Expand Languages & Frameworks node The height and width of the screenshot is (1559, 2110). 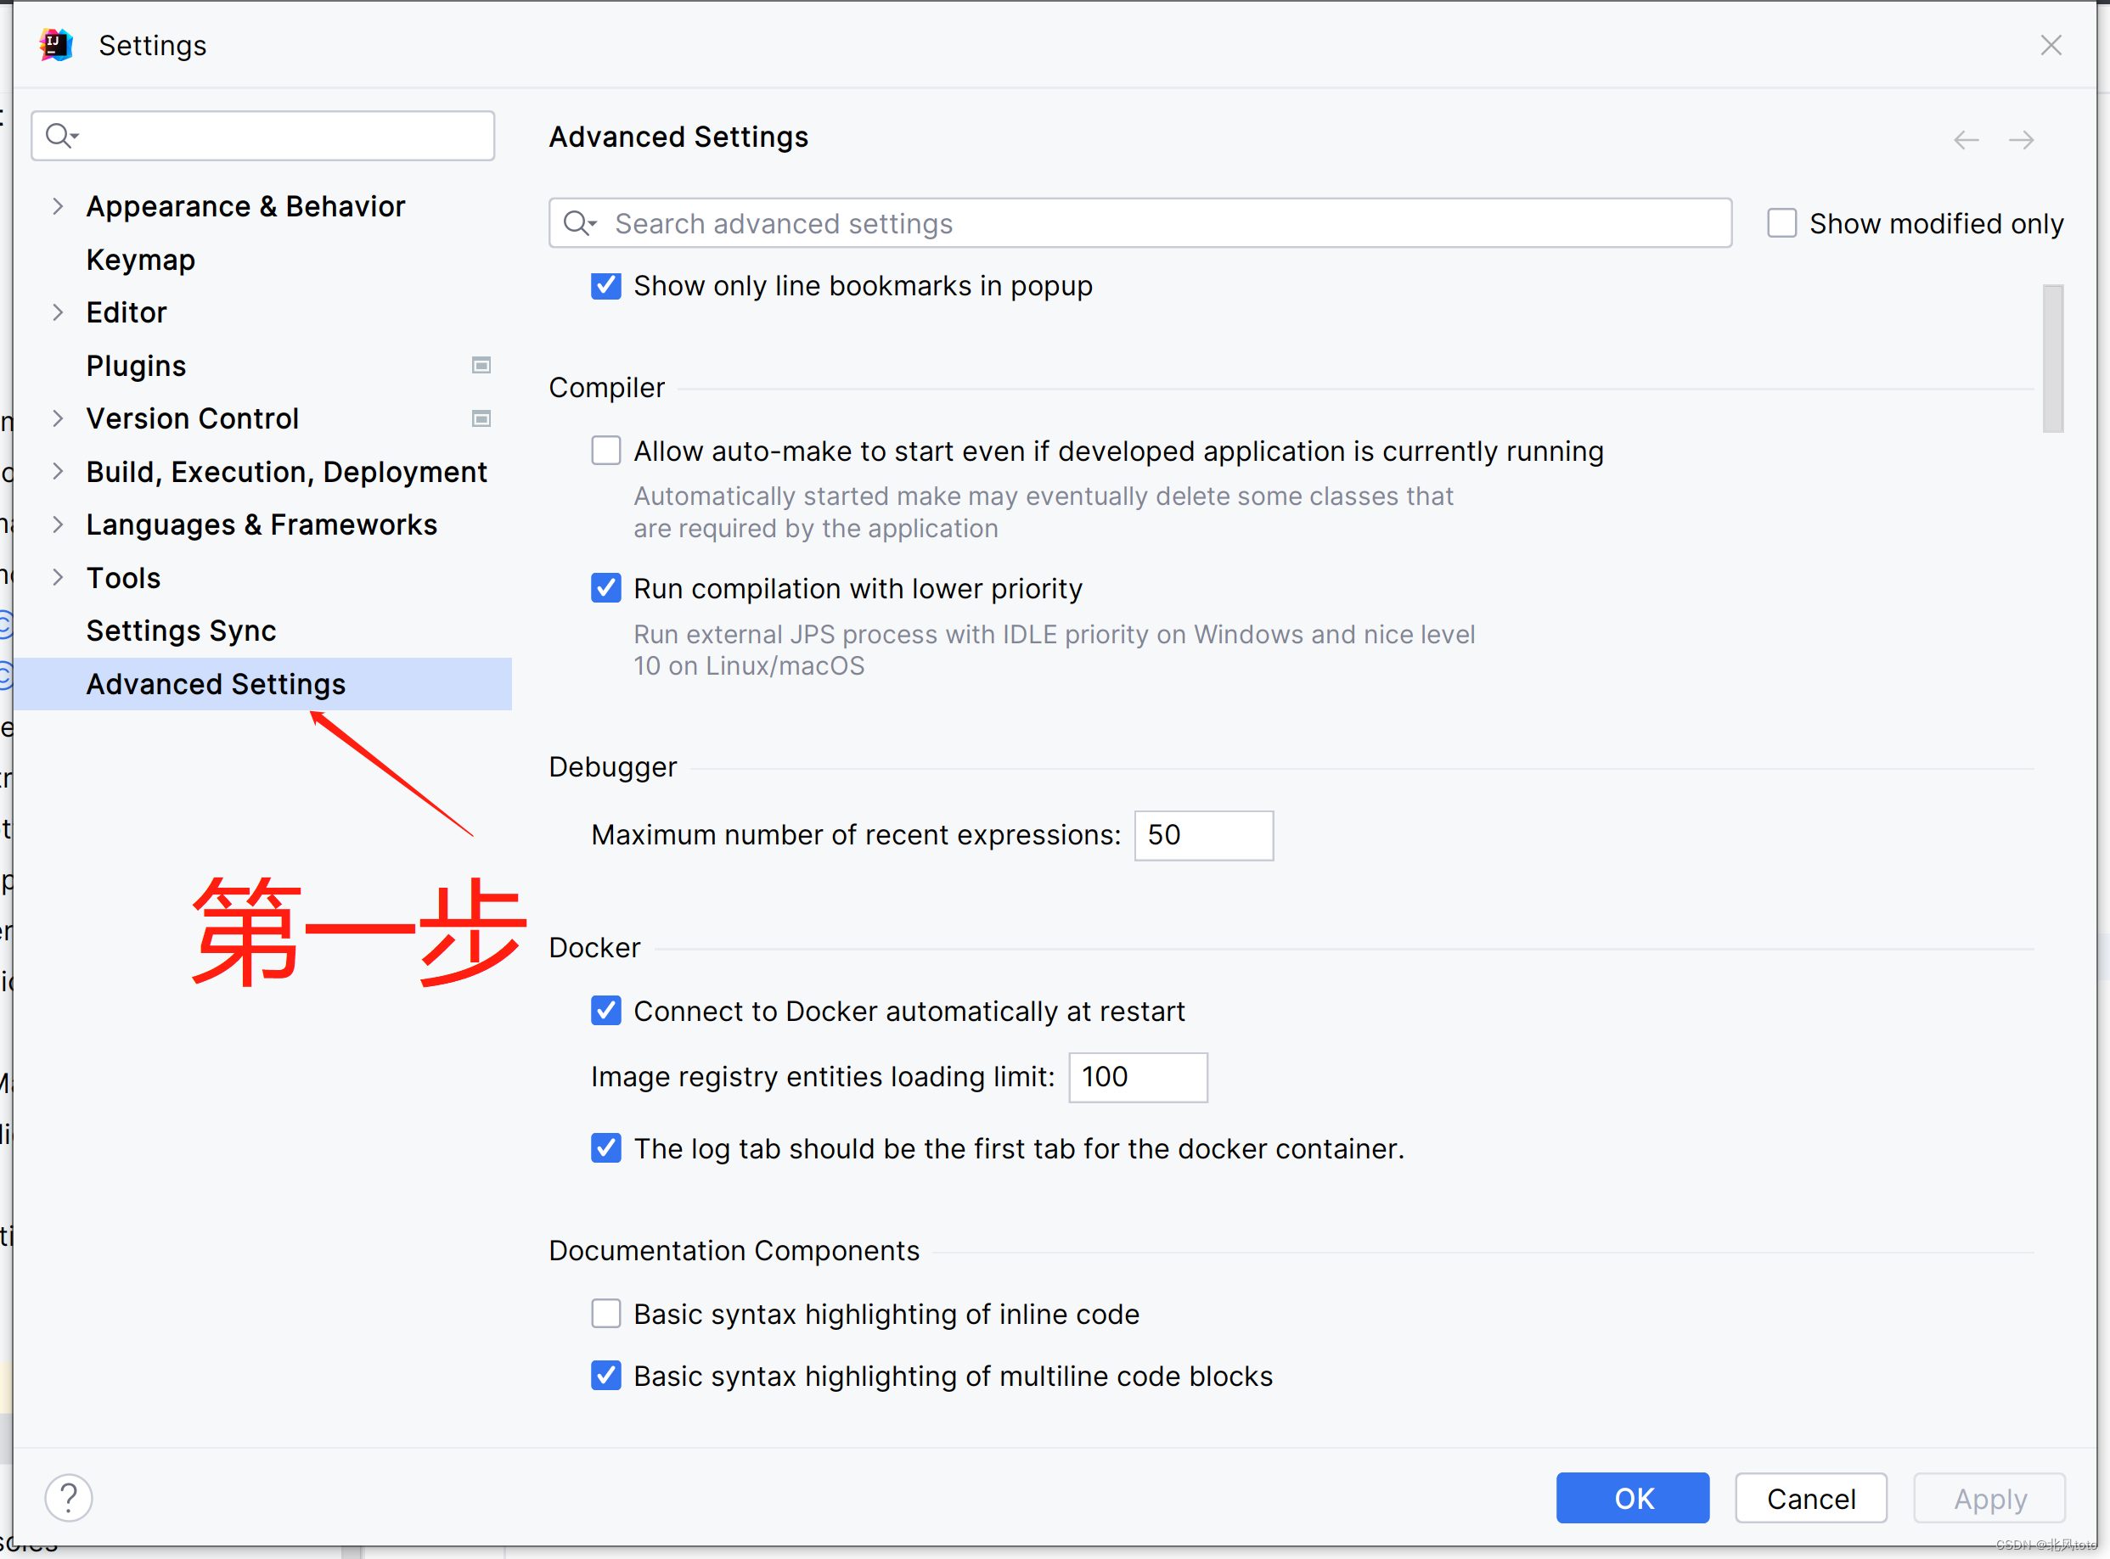pos(58,524)
